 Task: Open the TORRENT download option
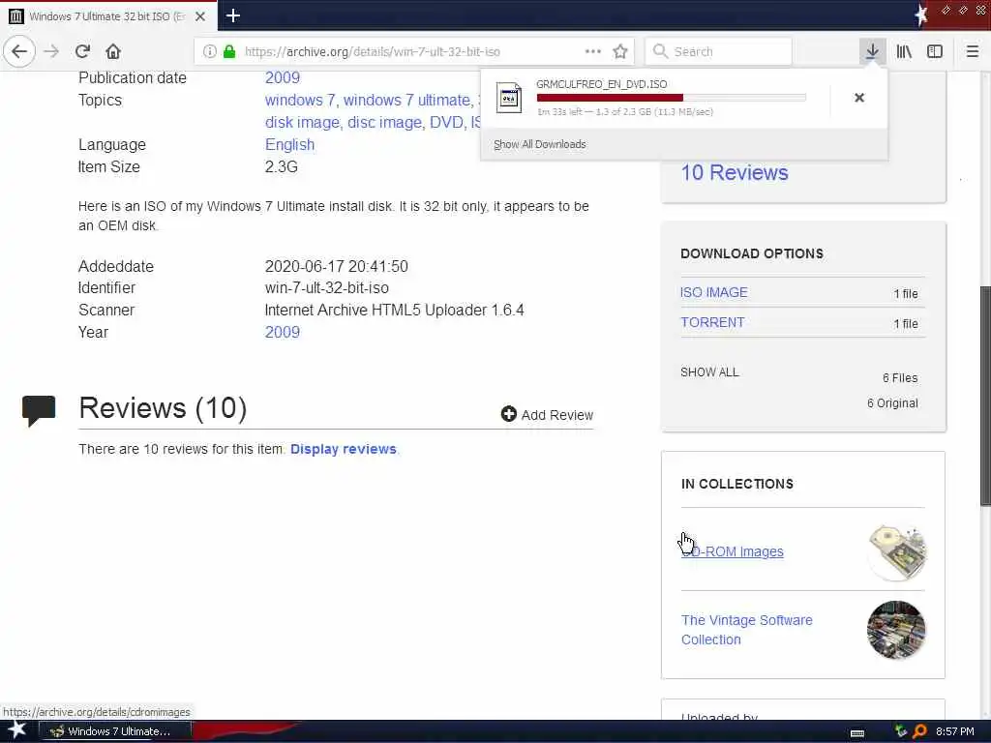[712, 322]
